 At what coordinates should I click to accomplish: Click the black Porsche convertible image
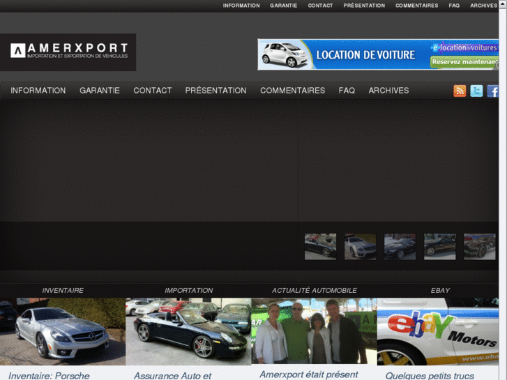pos(188,331)
